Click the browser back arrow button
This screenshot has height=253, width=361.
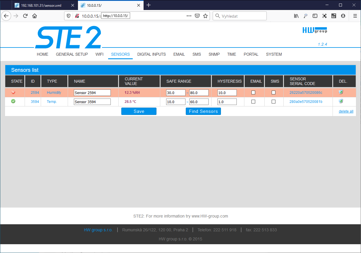click(6, 16)
